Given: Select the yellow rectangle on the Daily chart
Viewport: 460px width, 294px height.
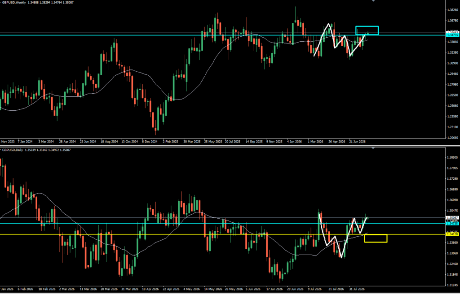Looking at the screenshot, I should click(376, 238).
